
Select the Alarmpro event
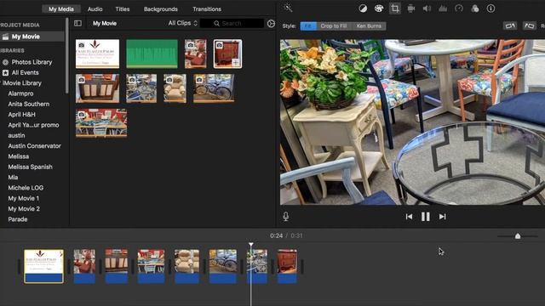tap(20, 93)
